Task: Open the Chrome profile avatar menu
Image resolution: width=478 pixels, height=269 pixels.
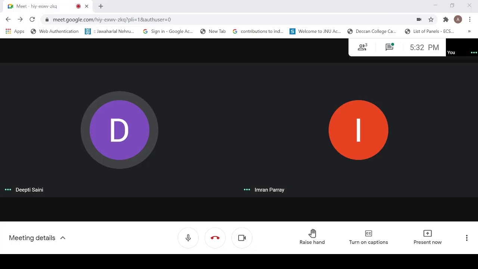Action: (458, 19)
